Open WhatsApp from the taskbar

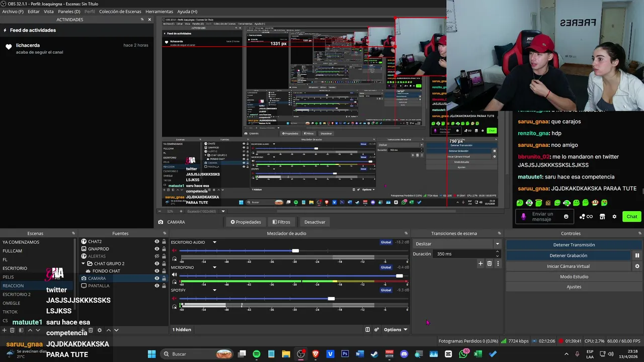tap(463, 354)
